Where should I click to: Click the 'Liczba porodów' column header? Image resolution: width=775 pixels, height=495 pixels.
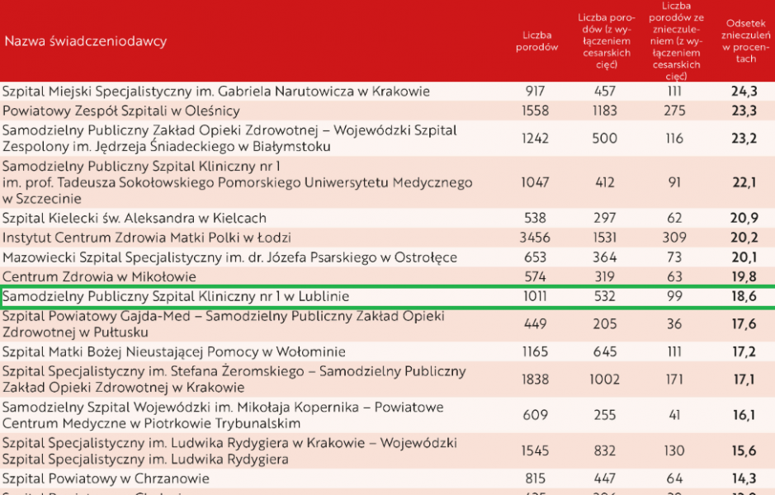coord(536,41)
